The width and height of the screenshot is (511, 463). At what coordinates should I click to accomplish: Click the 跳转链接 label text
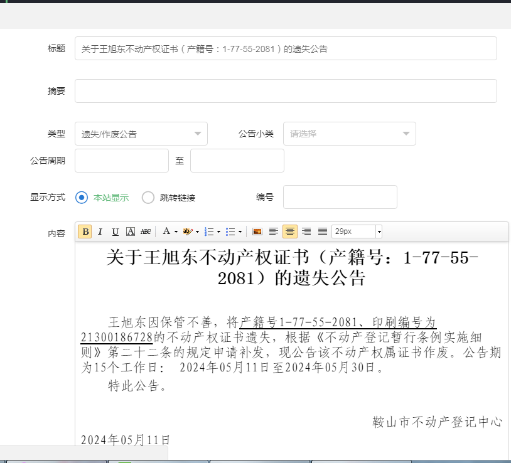178,198
